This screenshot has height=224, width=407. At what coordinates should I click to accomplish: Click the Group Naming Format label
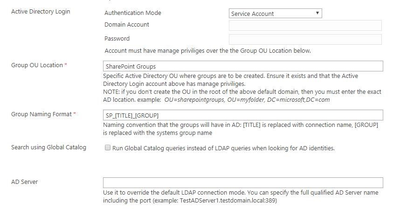41,114
